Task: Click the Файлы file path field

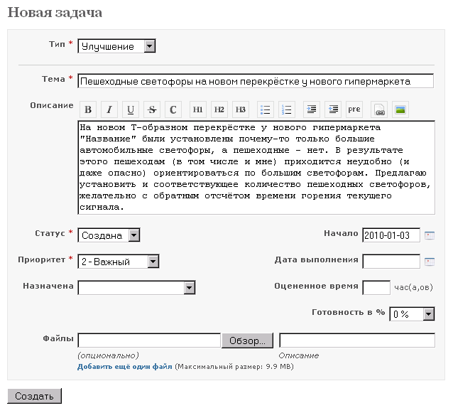Action: click(x=149, y=340)
